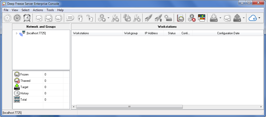Click the Thawed bear icon in summary
Image resolution: width=266 pixels, height=117 pixels.
[x=17, y=81]
